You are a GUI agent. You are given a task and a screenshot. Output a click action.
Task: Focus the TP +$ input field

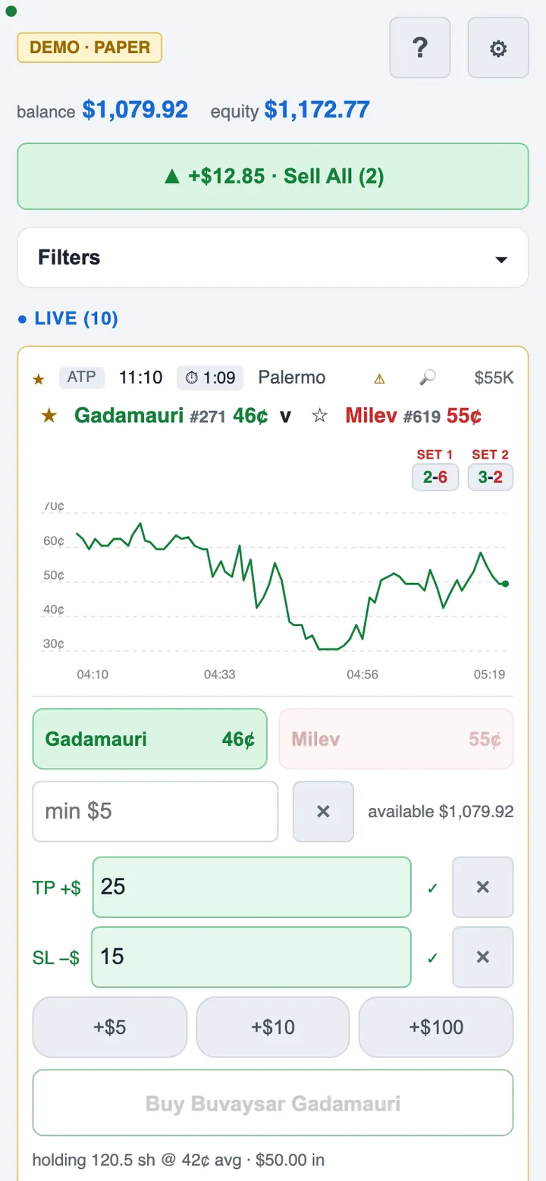(252, 887)
